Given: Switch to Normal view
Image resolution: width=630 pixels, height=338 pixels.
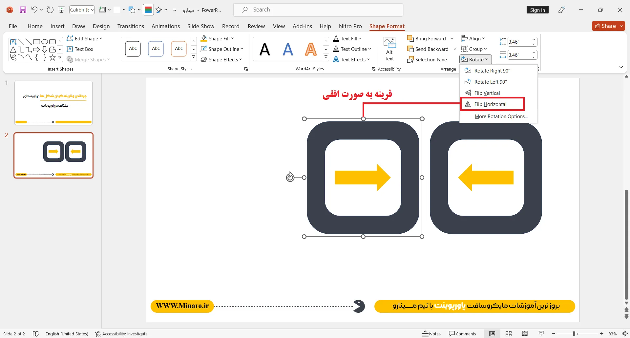Looking at the screenshot, I should click(492, 334).
